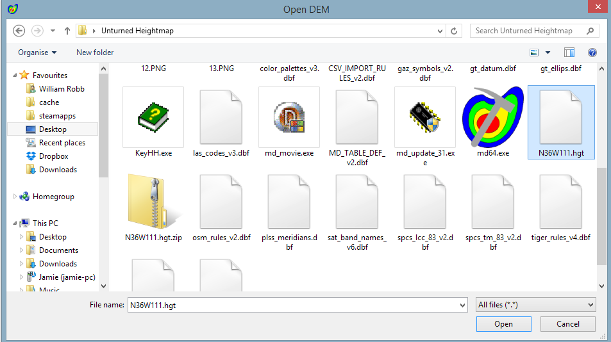The image size is (611, 342).
Task: Go up one folder level
Action: tap(67, 31)
